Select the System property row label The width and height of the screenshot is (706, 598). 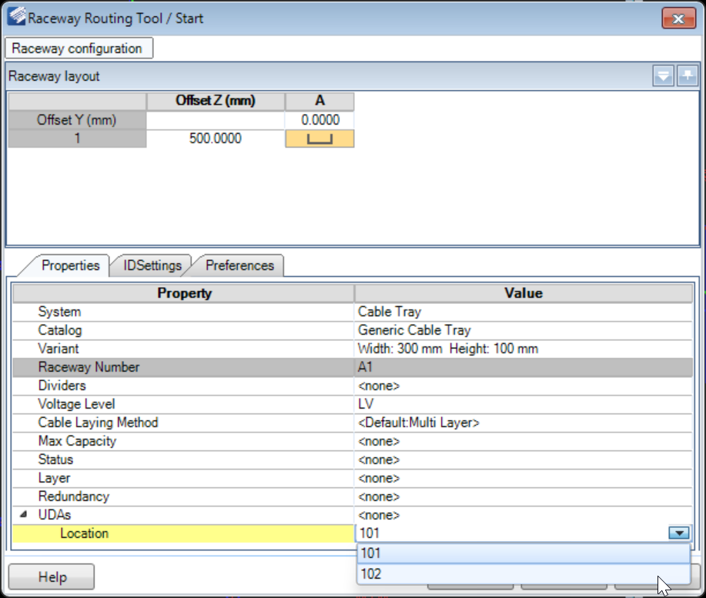[x=59, y=312]
